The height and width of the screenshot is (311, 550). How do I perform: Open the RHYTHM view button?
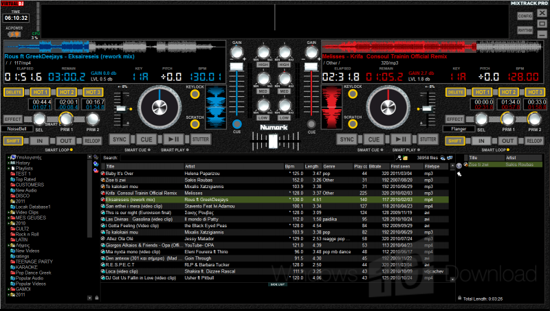pyautogui.click(x=525, y=30)
